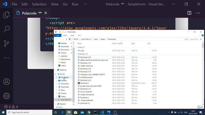The height and width of the screenshot is (115, 205).
Task: Open editor More Actions ellipsis
Action: pyautogui.click(x=198, y=13)
